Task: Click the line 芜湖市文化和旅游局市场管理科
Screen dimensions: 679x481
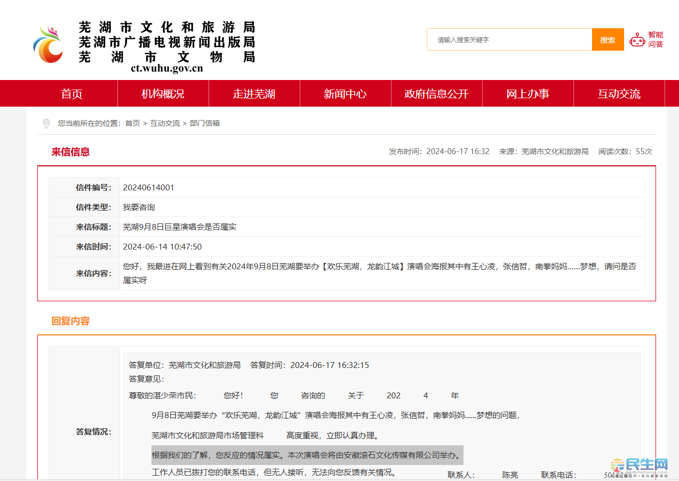Action: [207, 436]
